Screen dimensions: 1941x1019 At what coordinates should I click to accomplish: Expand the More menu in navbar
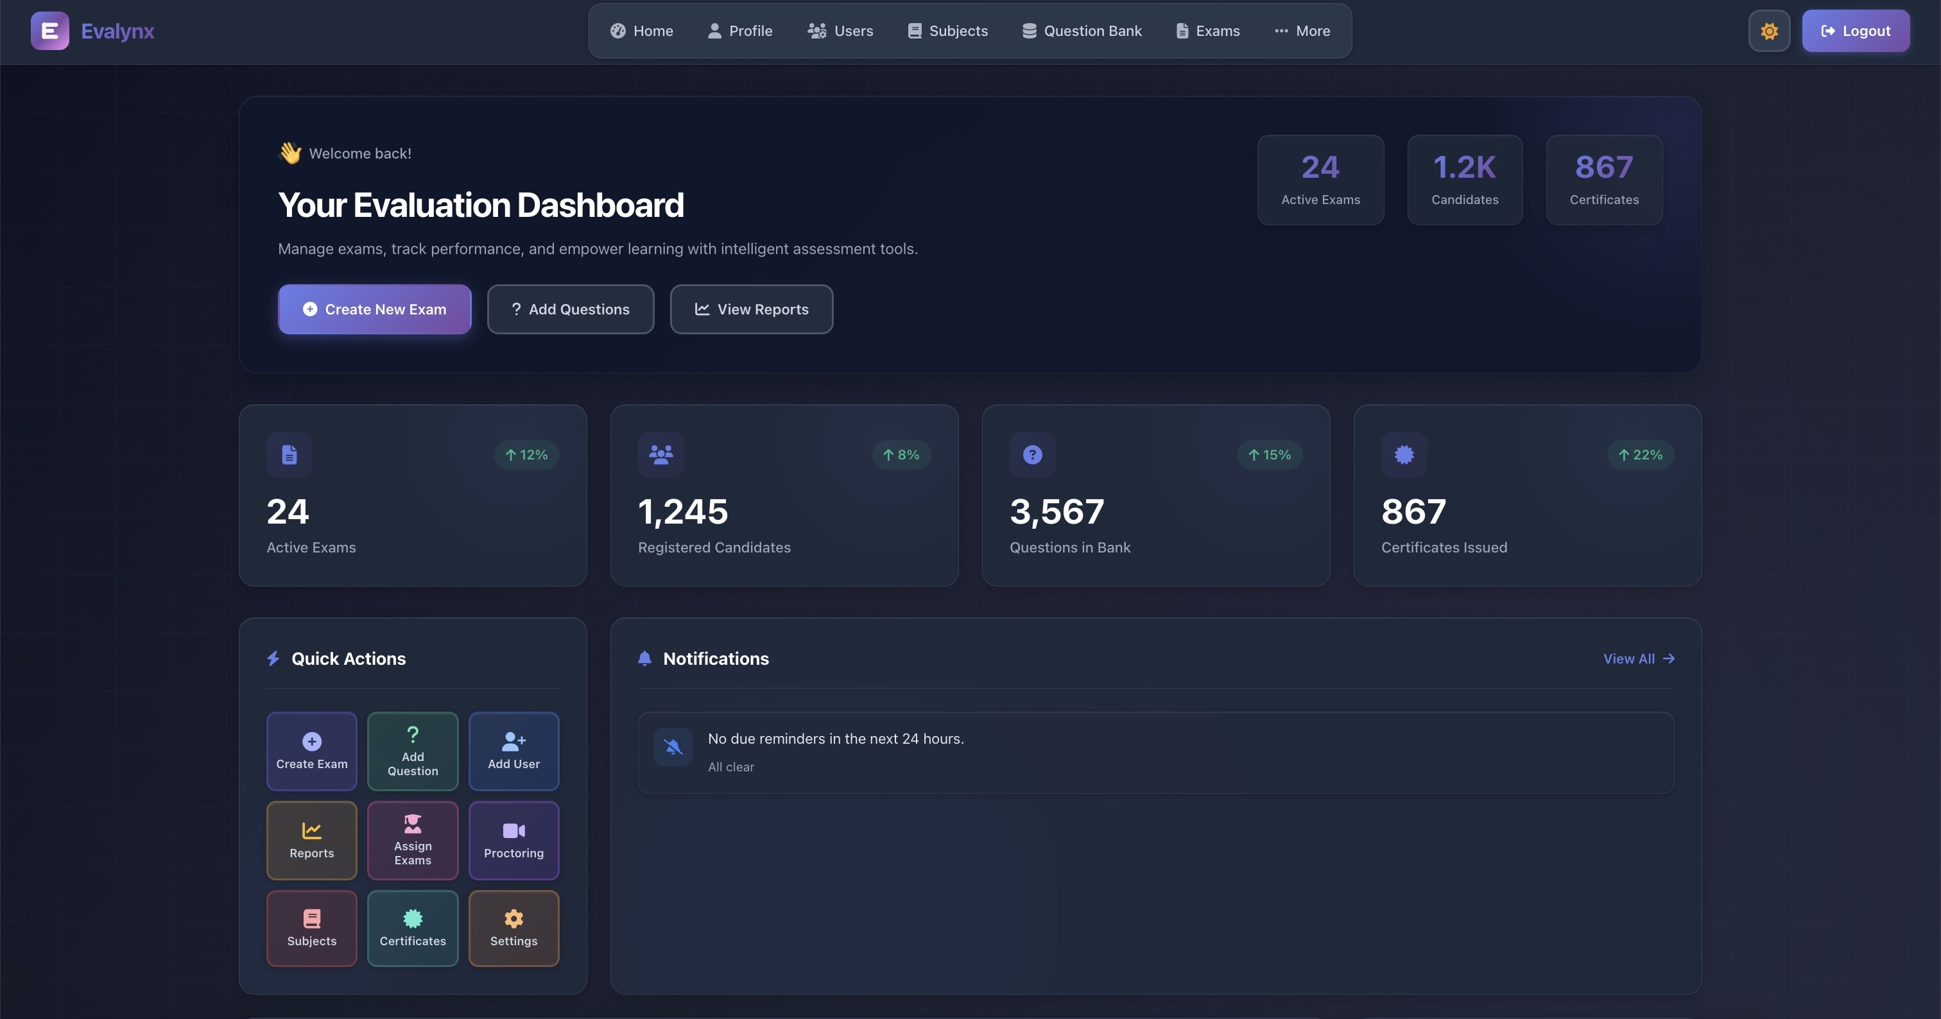coord(1302,31)
